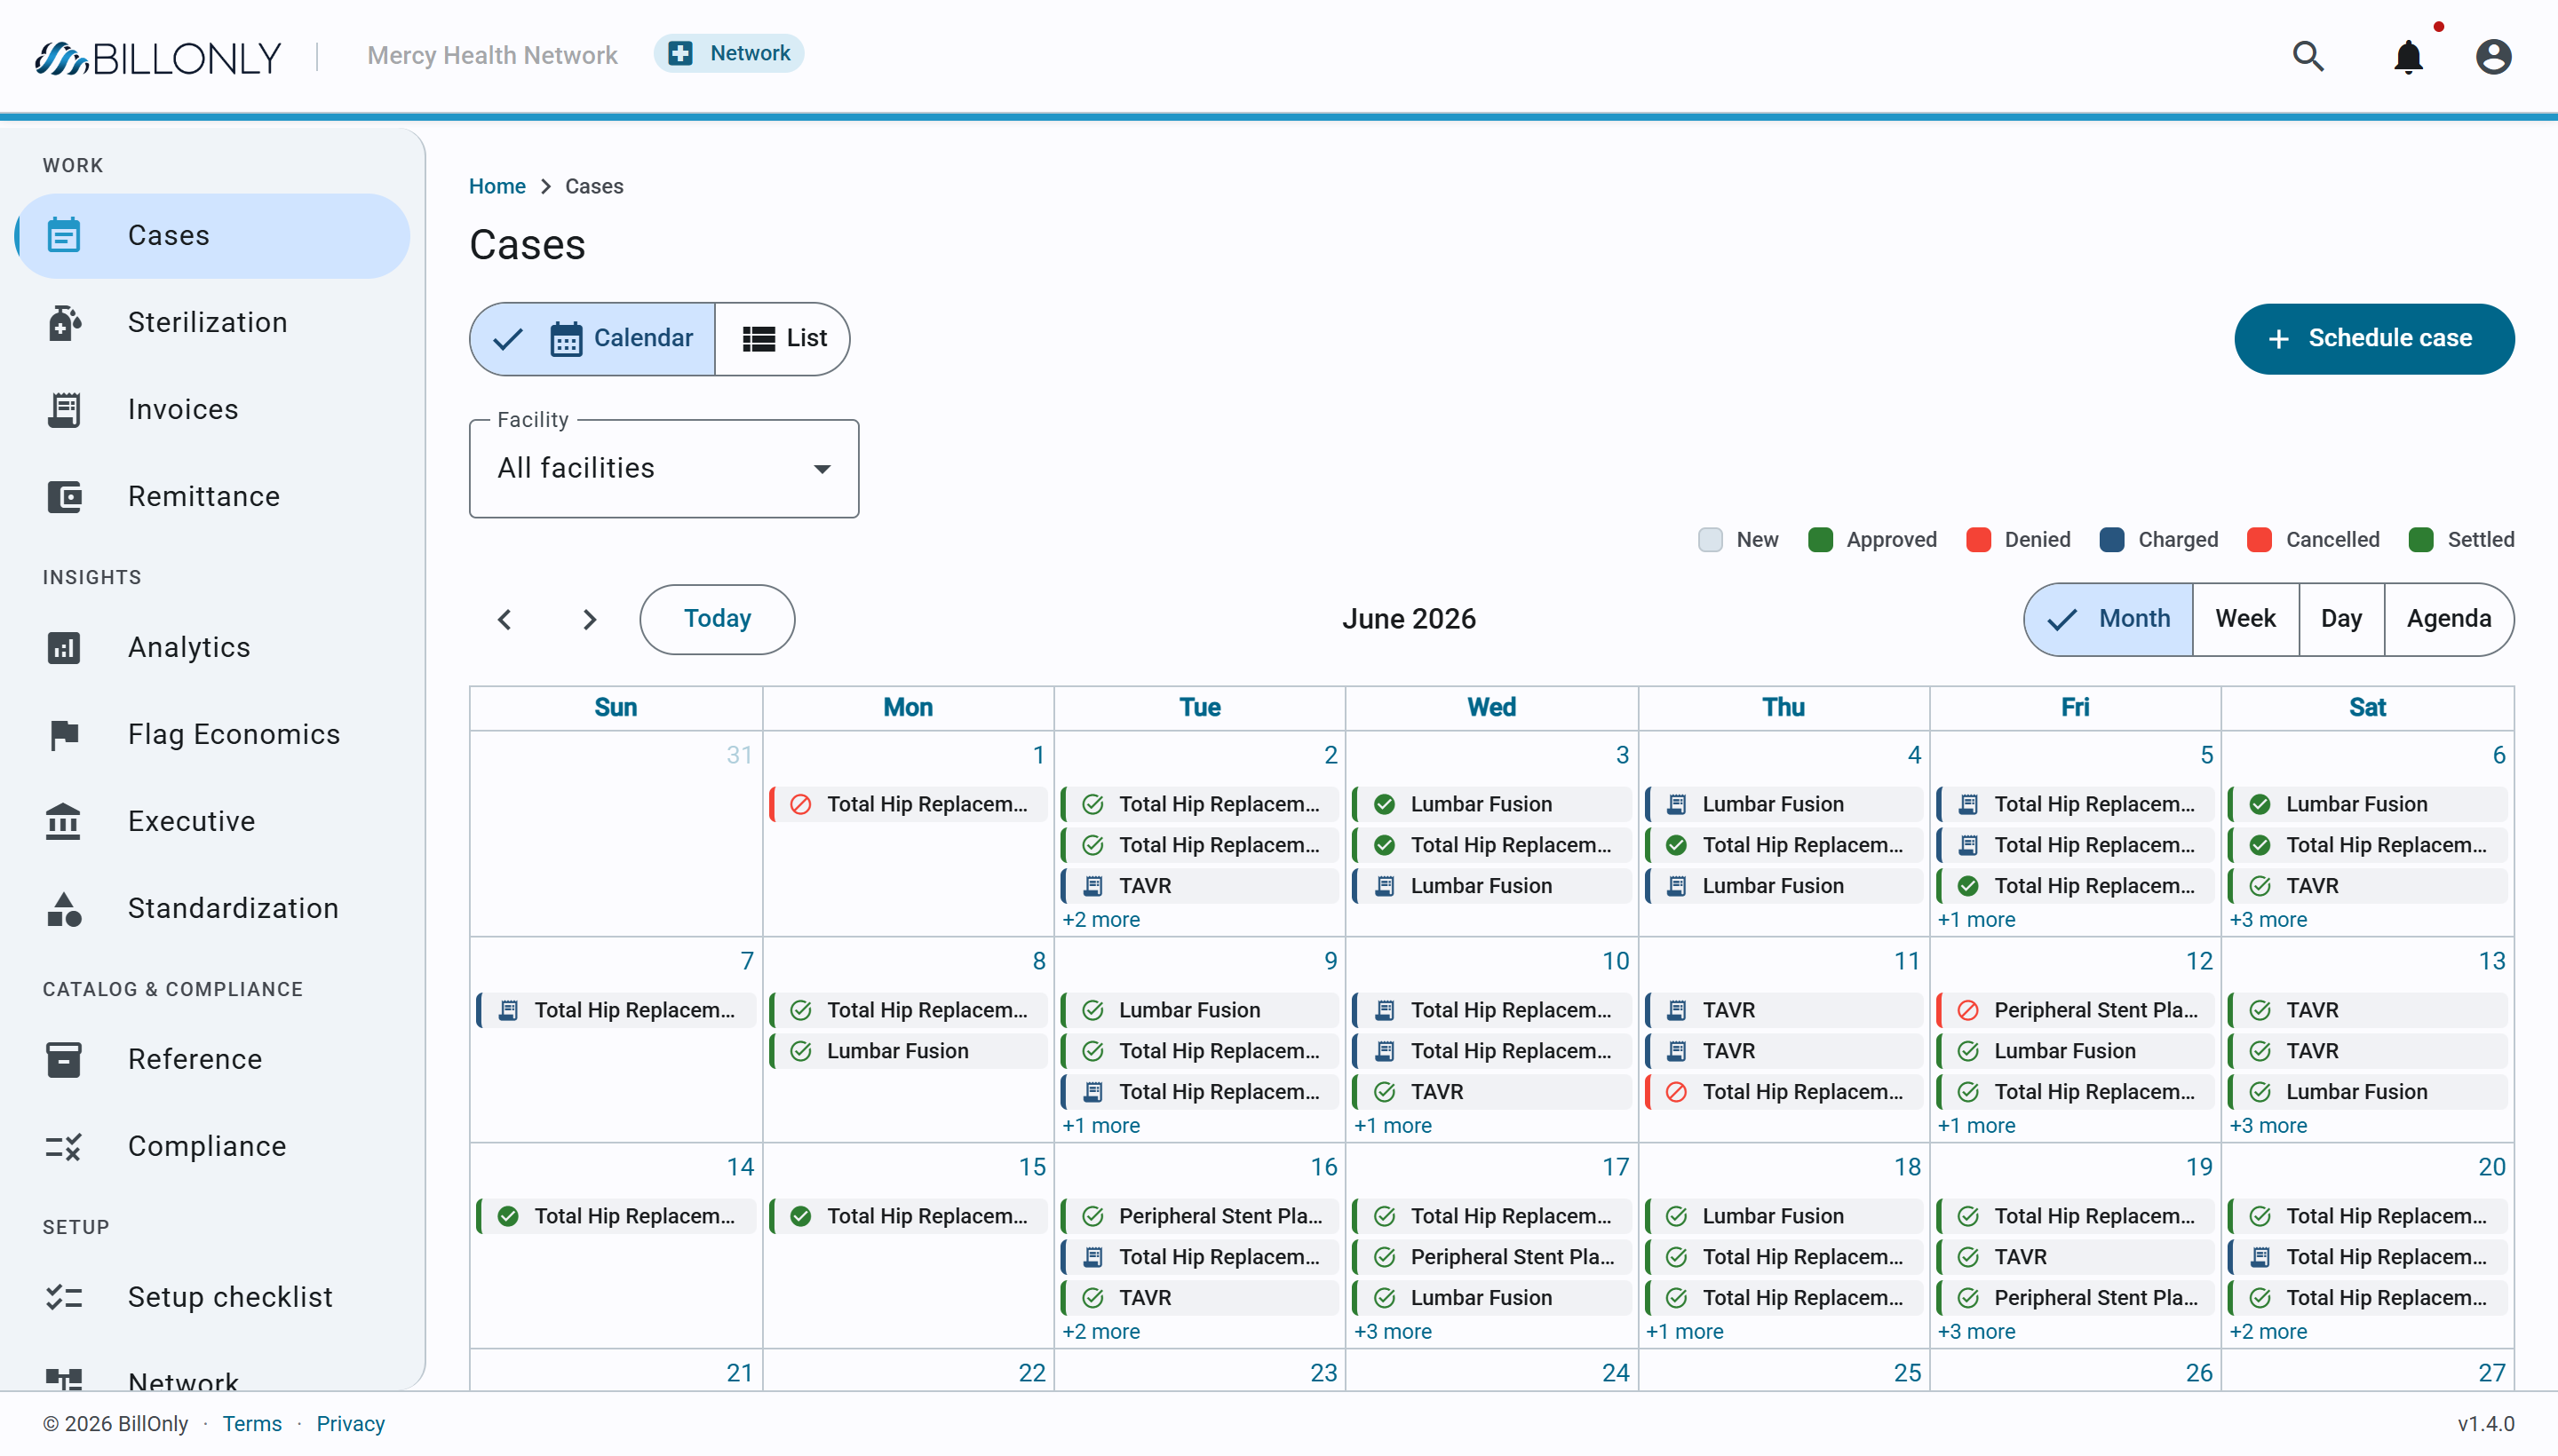Go to previous month with left chevron
The width and height of the screenshot is (2558, 1456).
click(x=505, y=620)
